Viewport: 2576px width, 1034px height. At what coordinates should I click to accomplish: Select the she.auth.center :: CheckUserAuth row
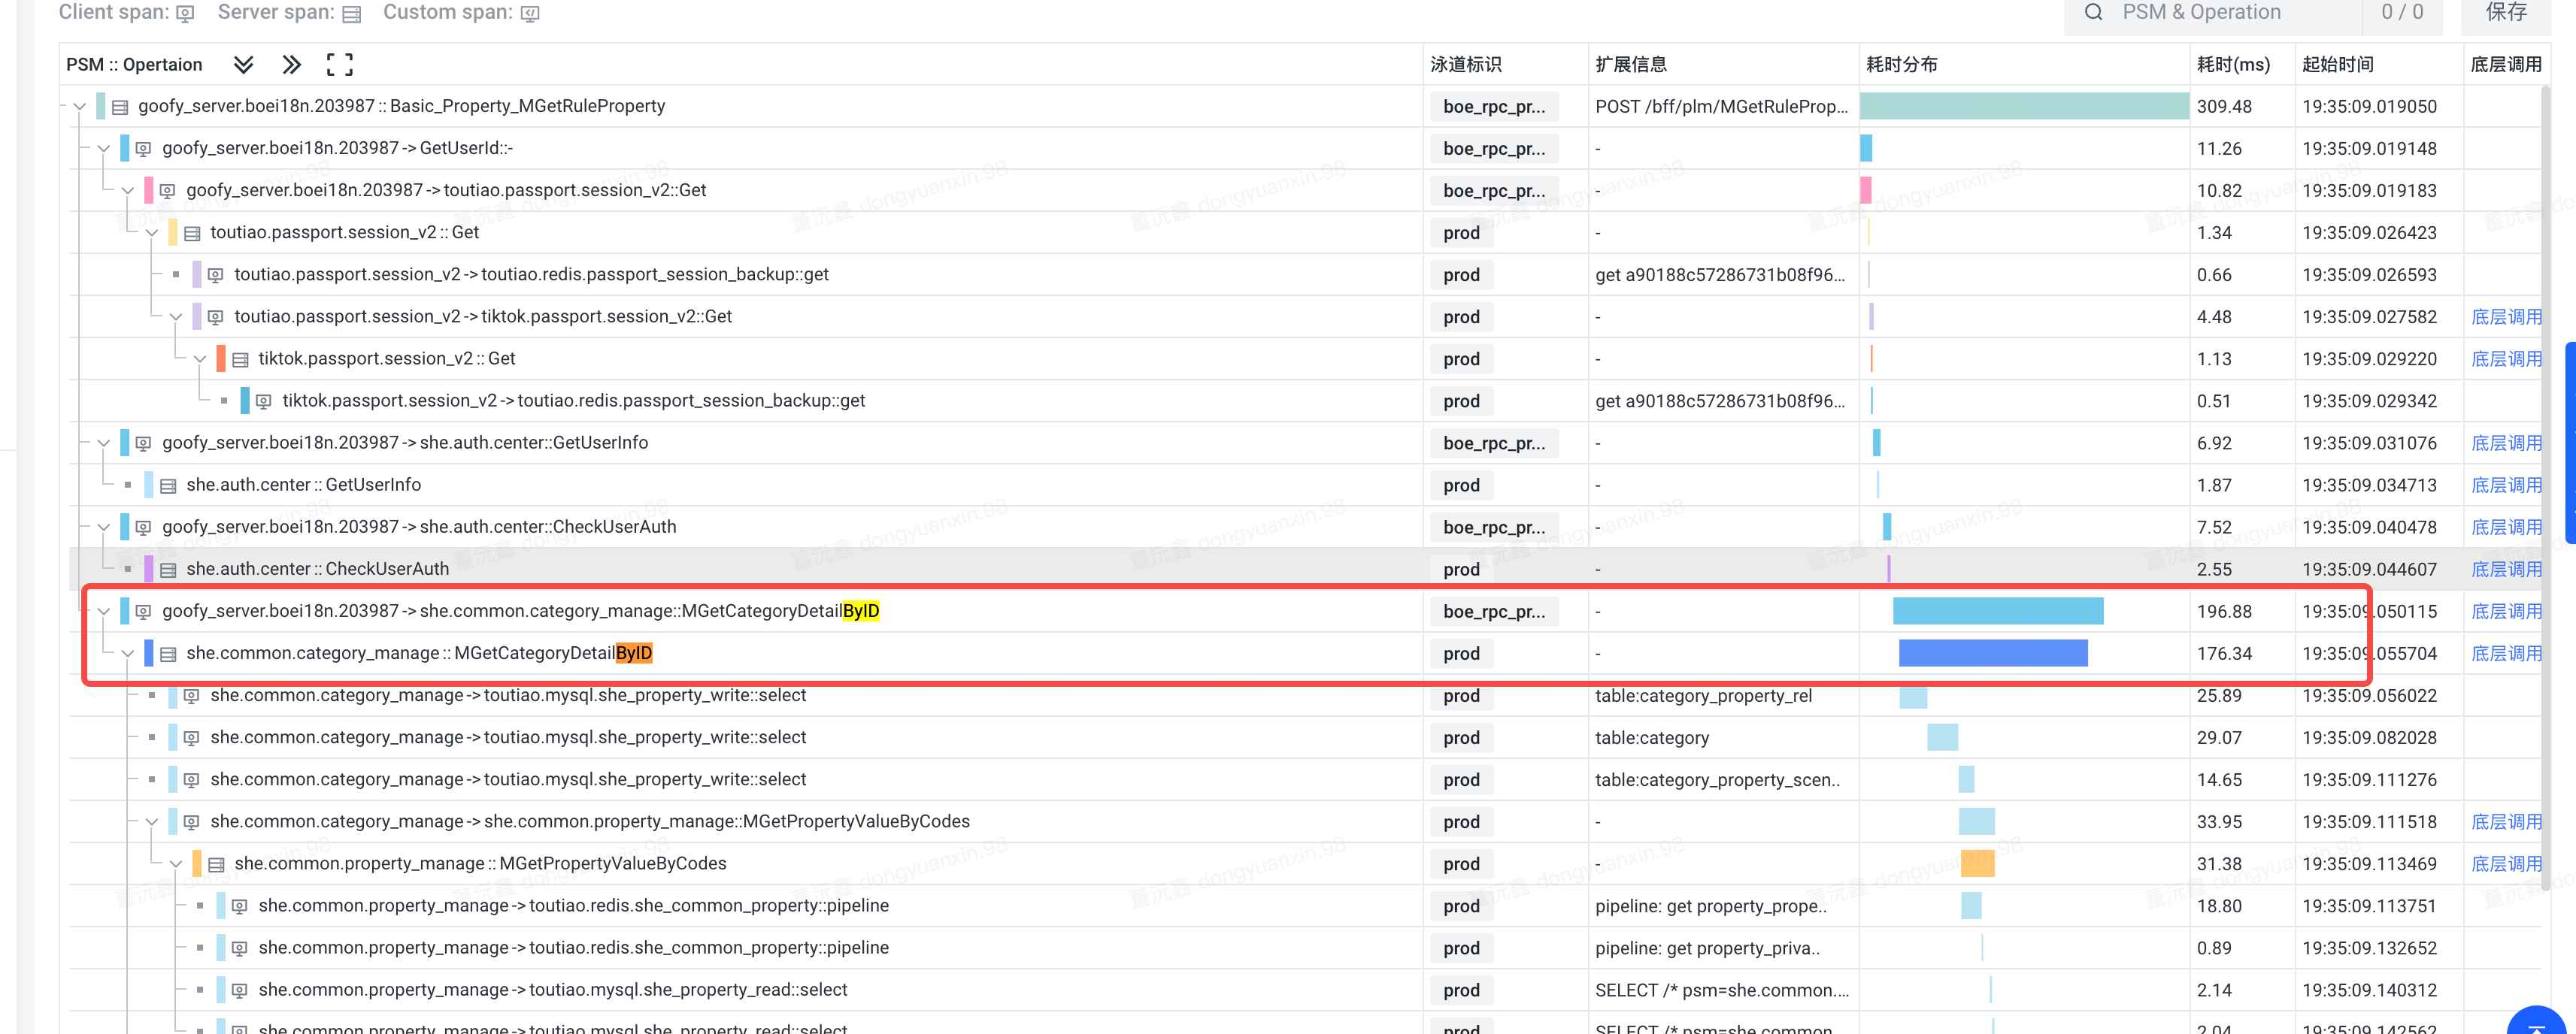click(318, 570)
